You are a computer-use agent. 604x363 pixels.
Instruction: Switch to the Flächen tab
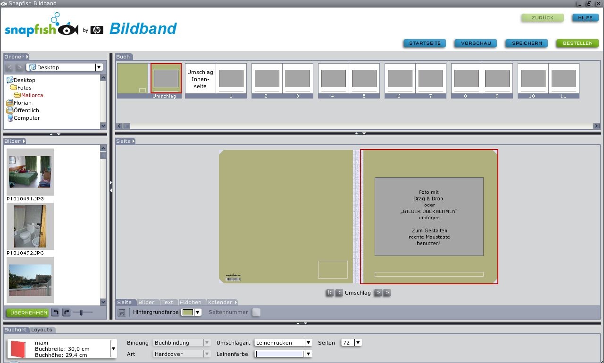(x=191, y=302)
